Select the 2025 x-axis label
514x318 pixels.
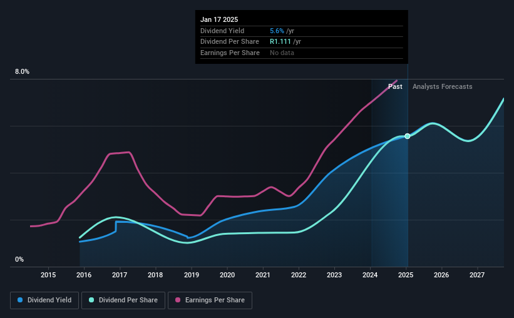coord(406,275)
